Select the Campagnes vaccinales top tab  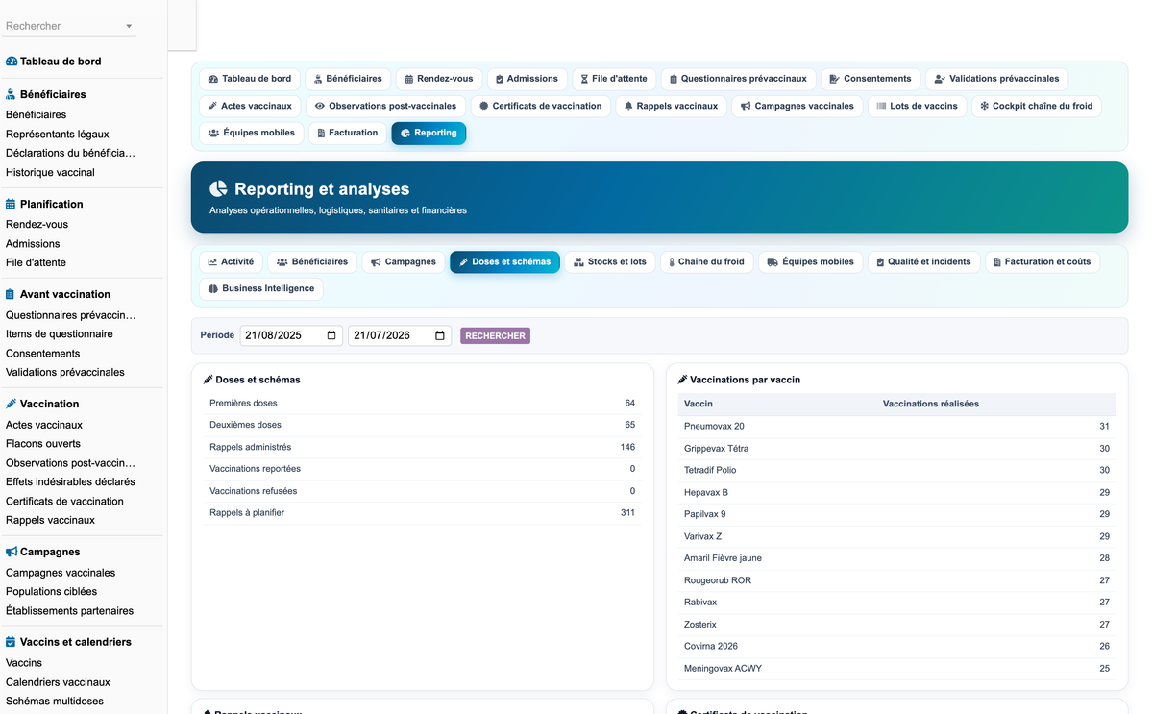797,106
